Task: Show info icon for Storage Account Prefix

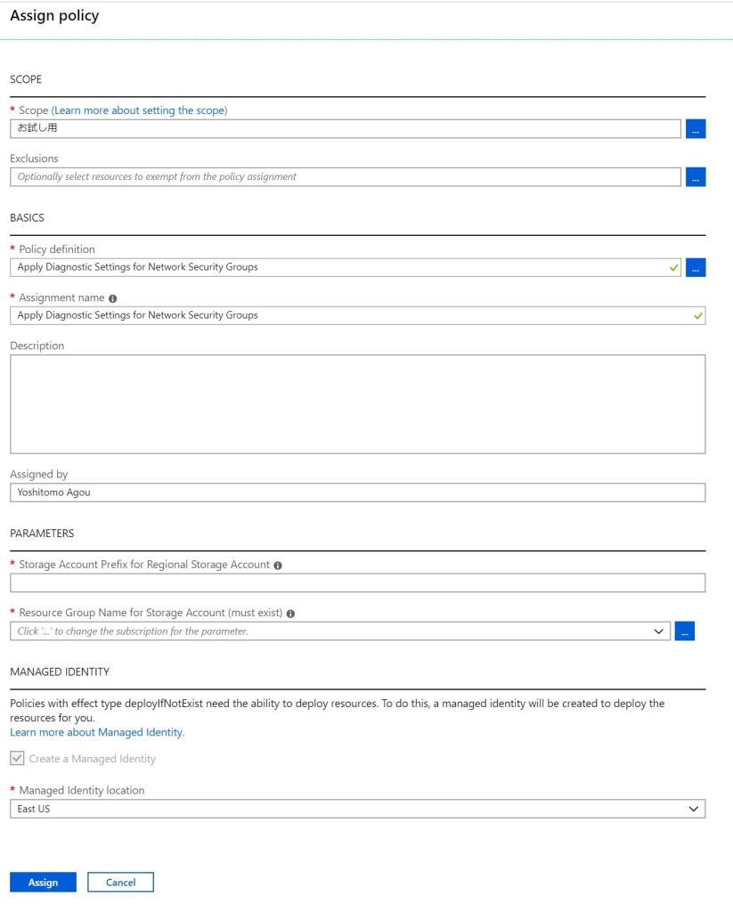Action: (278, 566)
